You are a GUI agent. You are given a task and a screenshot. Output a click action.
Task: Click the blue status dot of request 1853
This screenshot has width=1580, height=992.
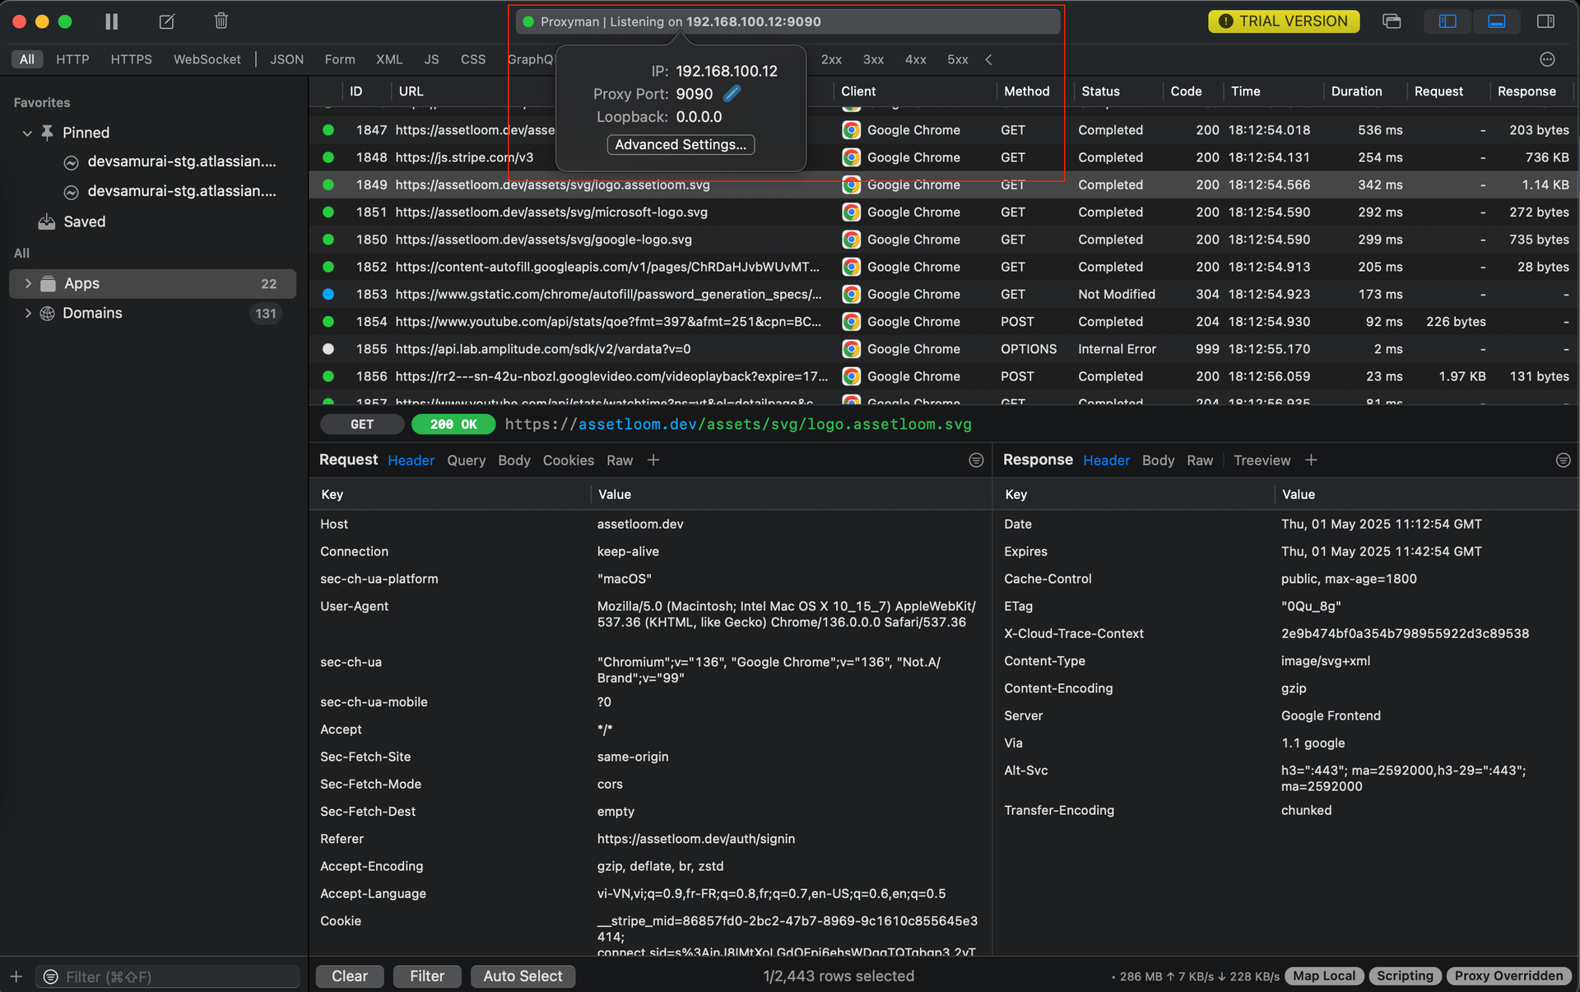pyautogui.click(x=328, y=294)
